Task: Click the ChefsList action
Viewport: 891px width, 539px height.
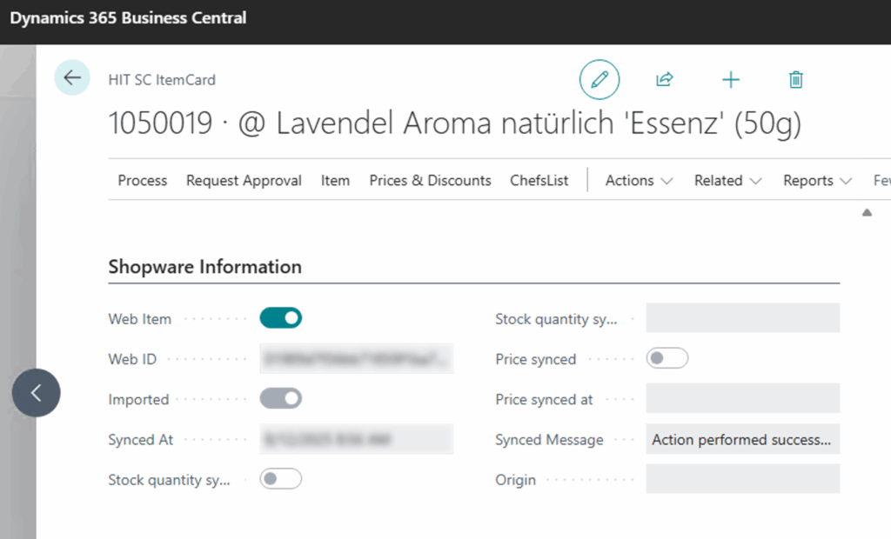Action: tap(539, 181)
